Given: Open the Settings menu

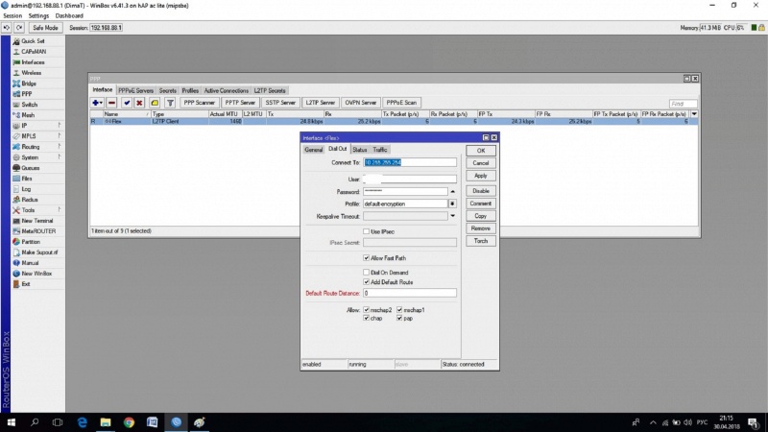Looking at the screenshot, I should coord(38,16).
